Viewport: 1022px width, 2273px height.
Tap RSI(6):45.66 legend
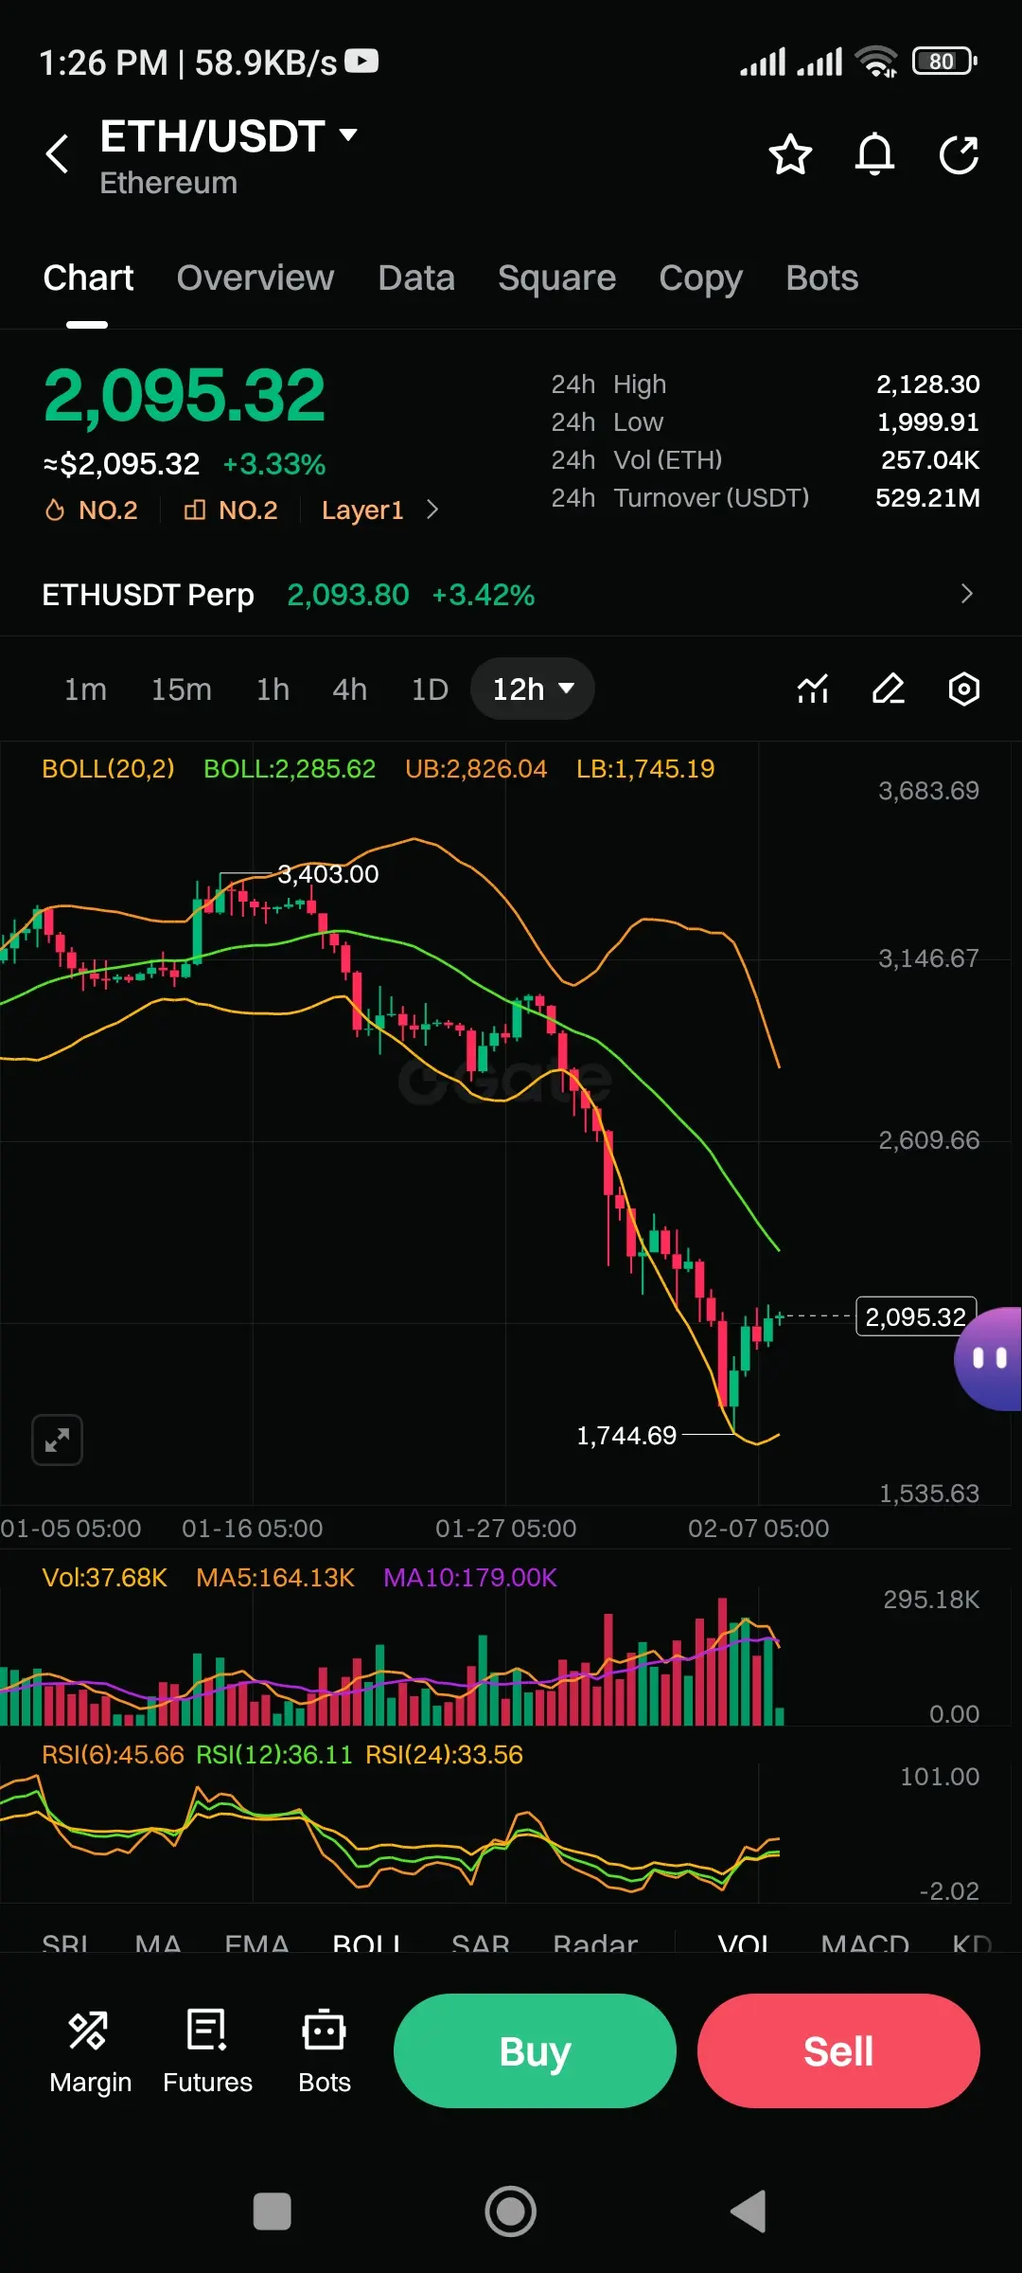(113, 1755)
